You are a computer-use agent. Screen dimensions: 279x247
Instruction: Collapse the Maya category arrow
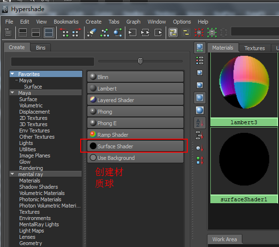tap(12, 92)
